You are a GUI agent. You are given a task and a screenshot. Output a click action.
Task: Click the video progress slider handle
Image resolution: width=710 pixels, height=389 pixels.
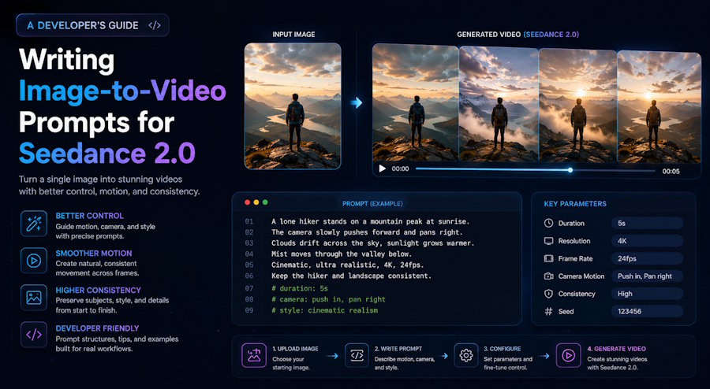tap(570, 170)
